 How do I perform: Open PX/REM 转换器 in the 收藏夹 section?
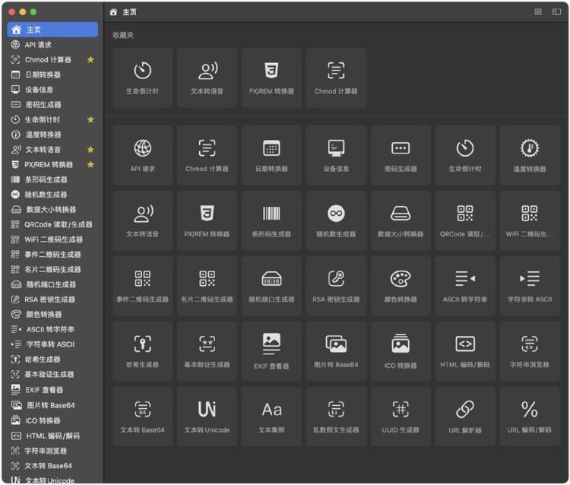click(271, 78)
